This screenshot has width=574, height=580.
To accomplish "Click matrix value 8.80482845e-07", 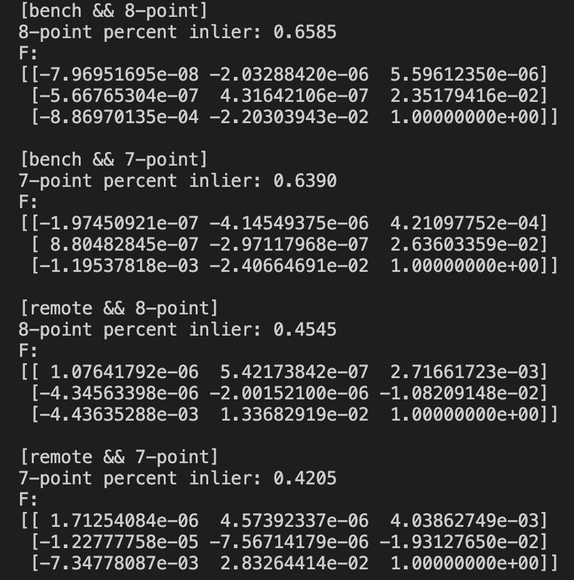I will pyautogui.click(x=124, y=244).
